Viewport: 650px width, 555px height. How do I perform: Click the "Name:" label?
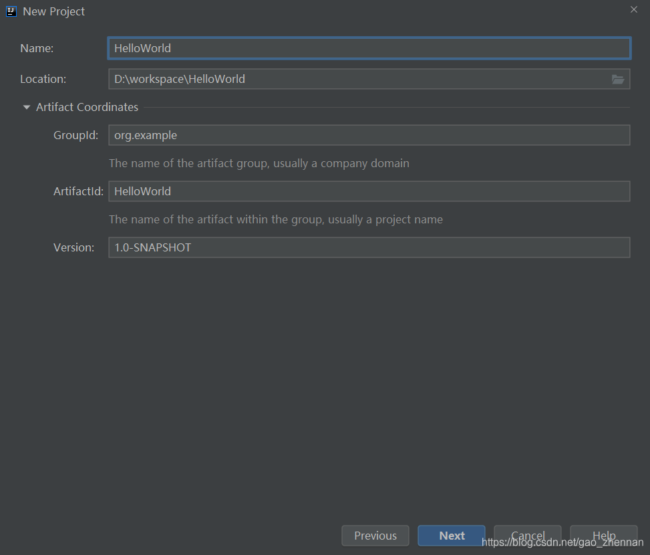(x=37, y=48)
